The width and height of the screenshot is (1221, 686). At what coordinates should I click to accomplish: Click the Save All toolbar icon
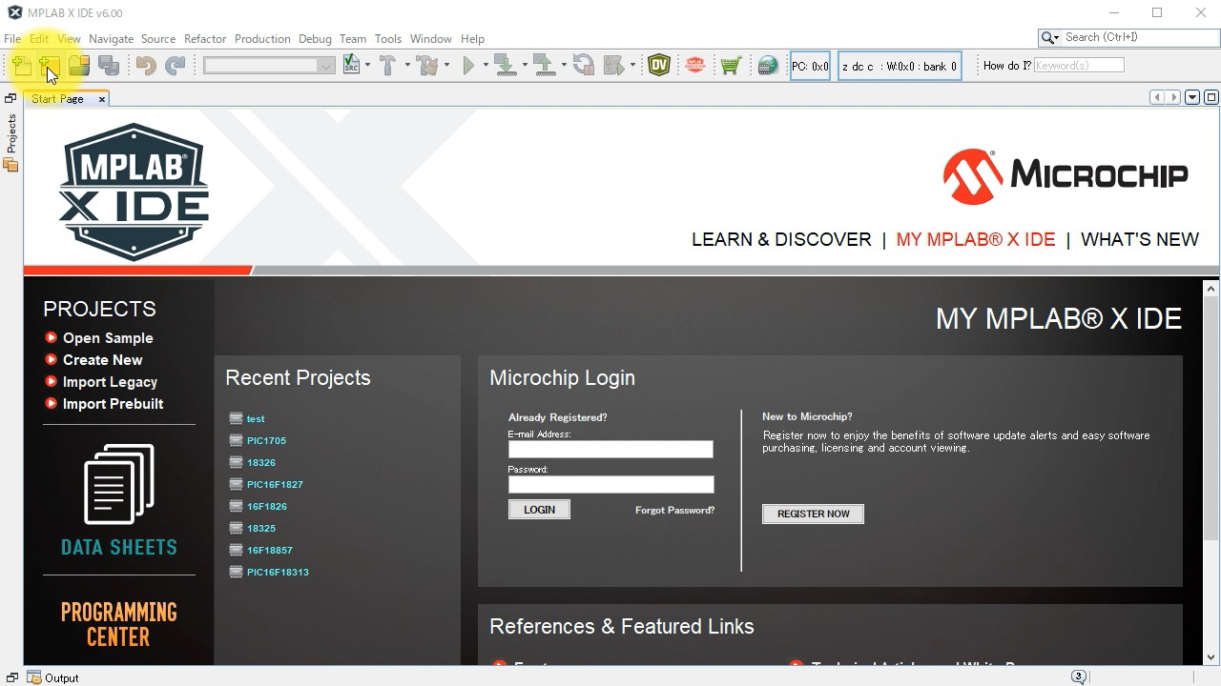109,65
